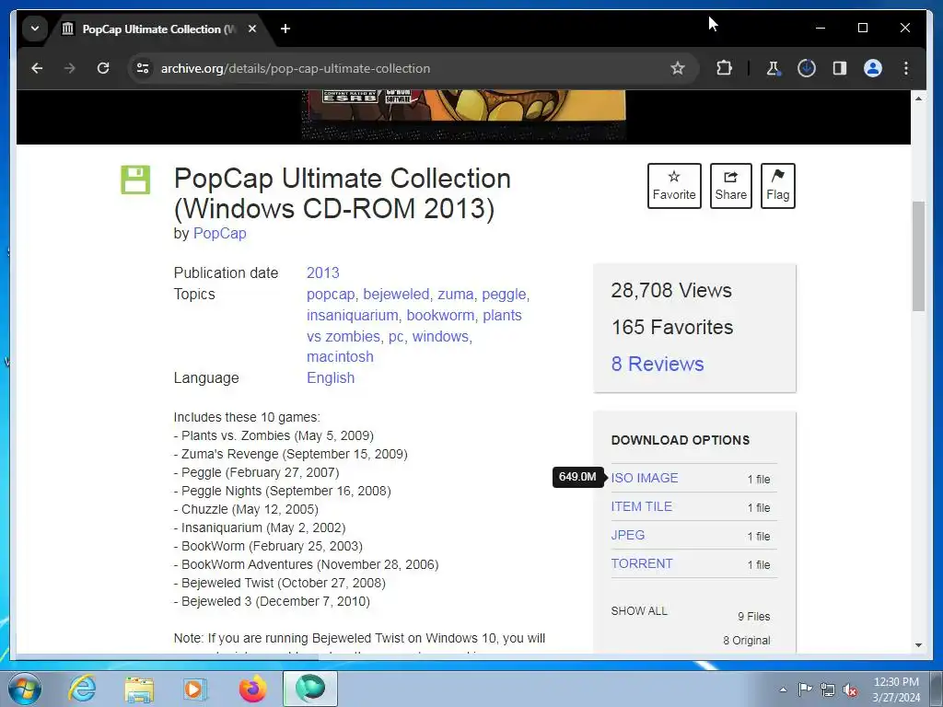
Task: Download the ISO IMAGE file
Action: pos(644,478)
